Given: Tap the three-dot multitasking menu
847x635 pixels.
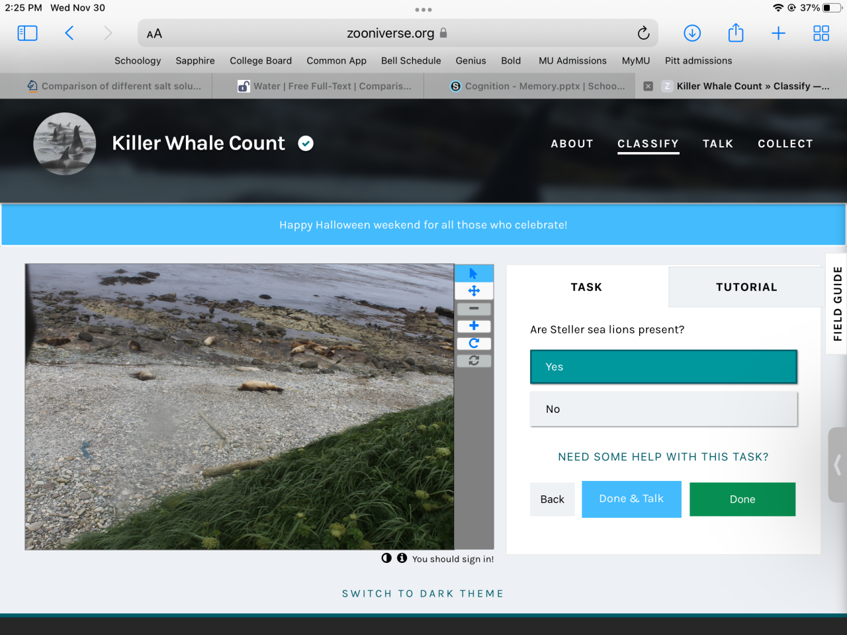Looking at the screenshot, I should click(423, 10).
